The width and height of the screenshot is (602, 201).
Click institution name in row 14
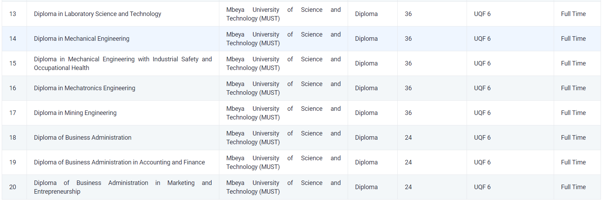point(283,39)
